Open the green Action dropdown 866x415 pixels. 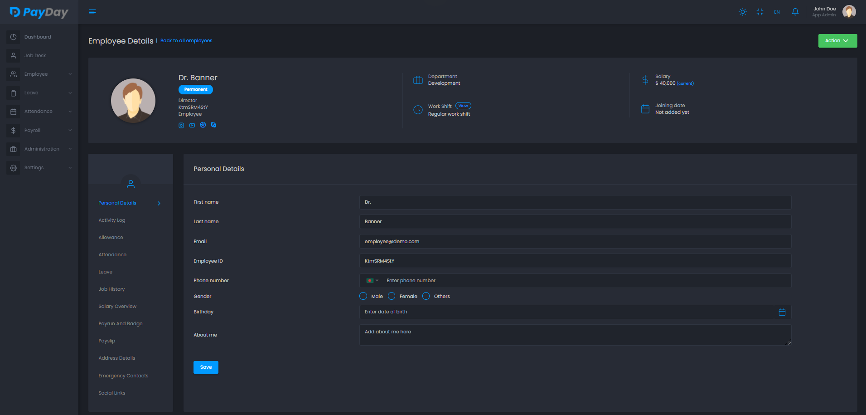click(837, 41)
